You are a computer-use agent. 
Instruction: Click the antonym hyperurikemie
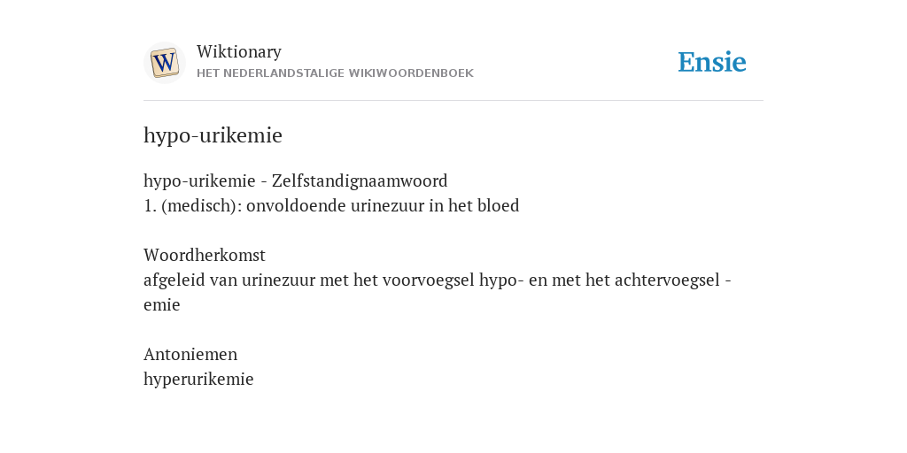[198, 379]
